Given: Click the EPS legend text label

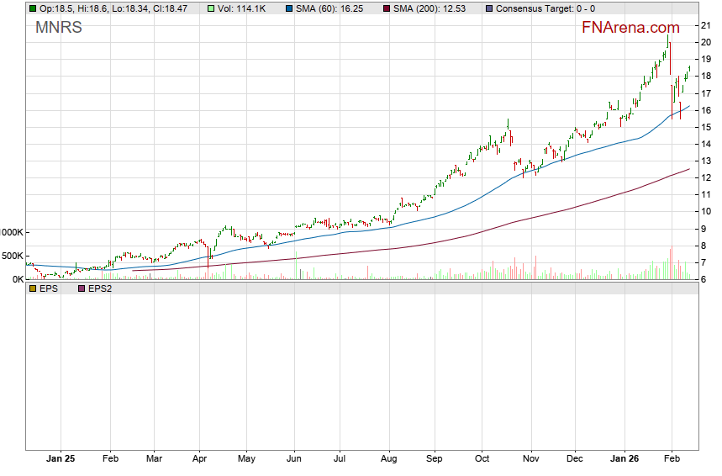Looking at the screenshot, I should (49, 288).
